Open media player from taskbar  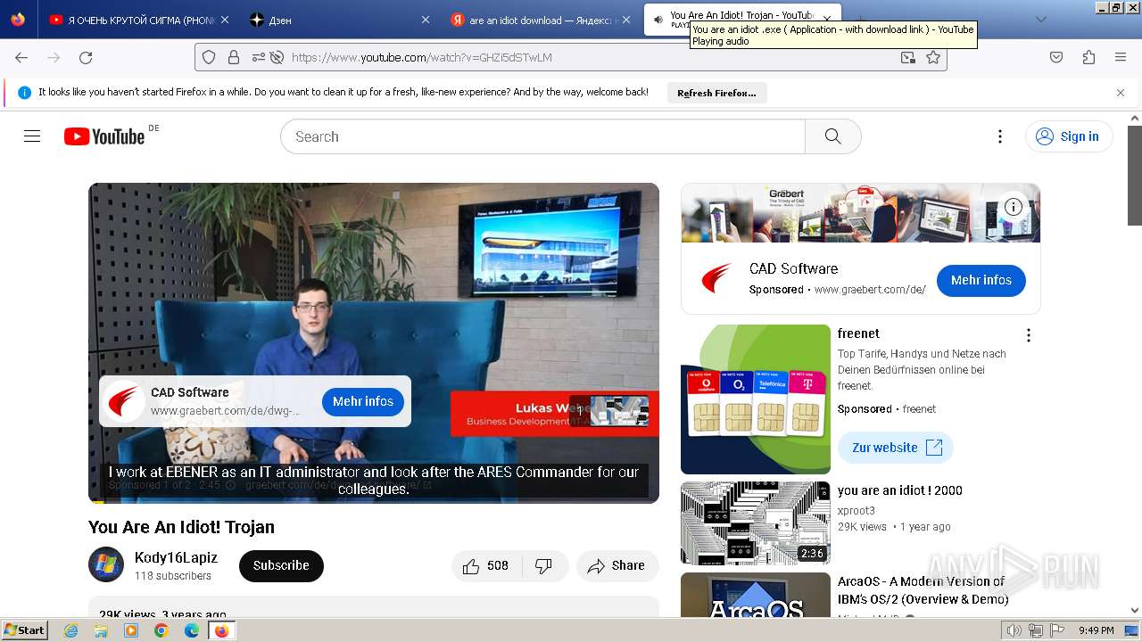[131, 630]
